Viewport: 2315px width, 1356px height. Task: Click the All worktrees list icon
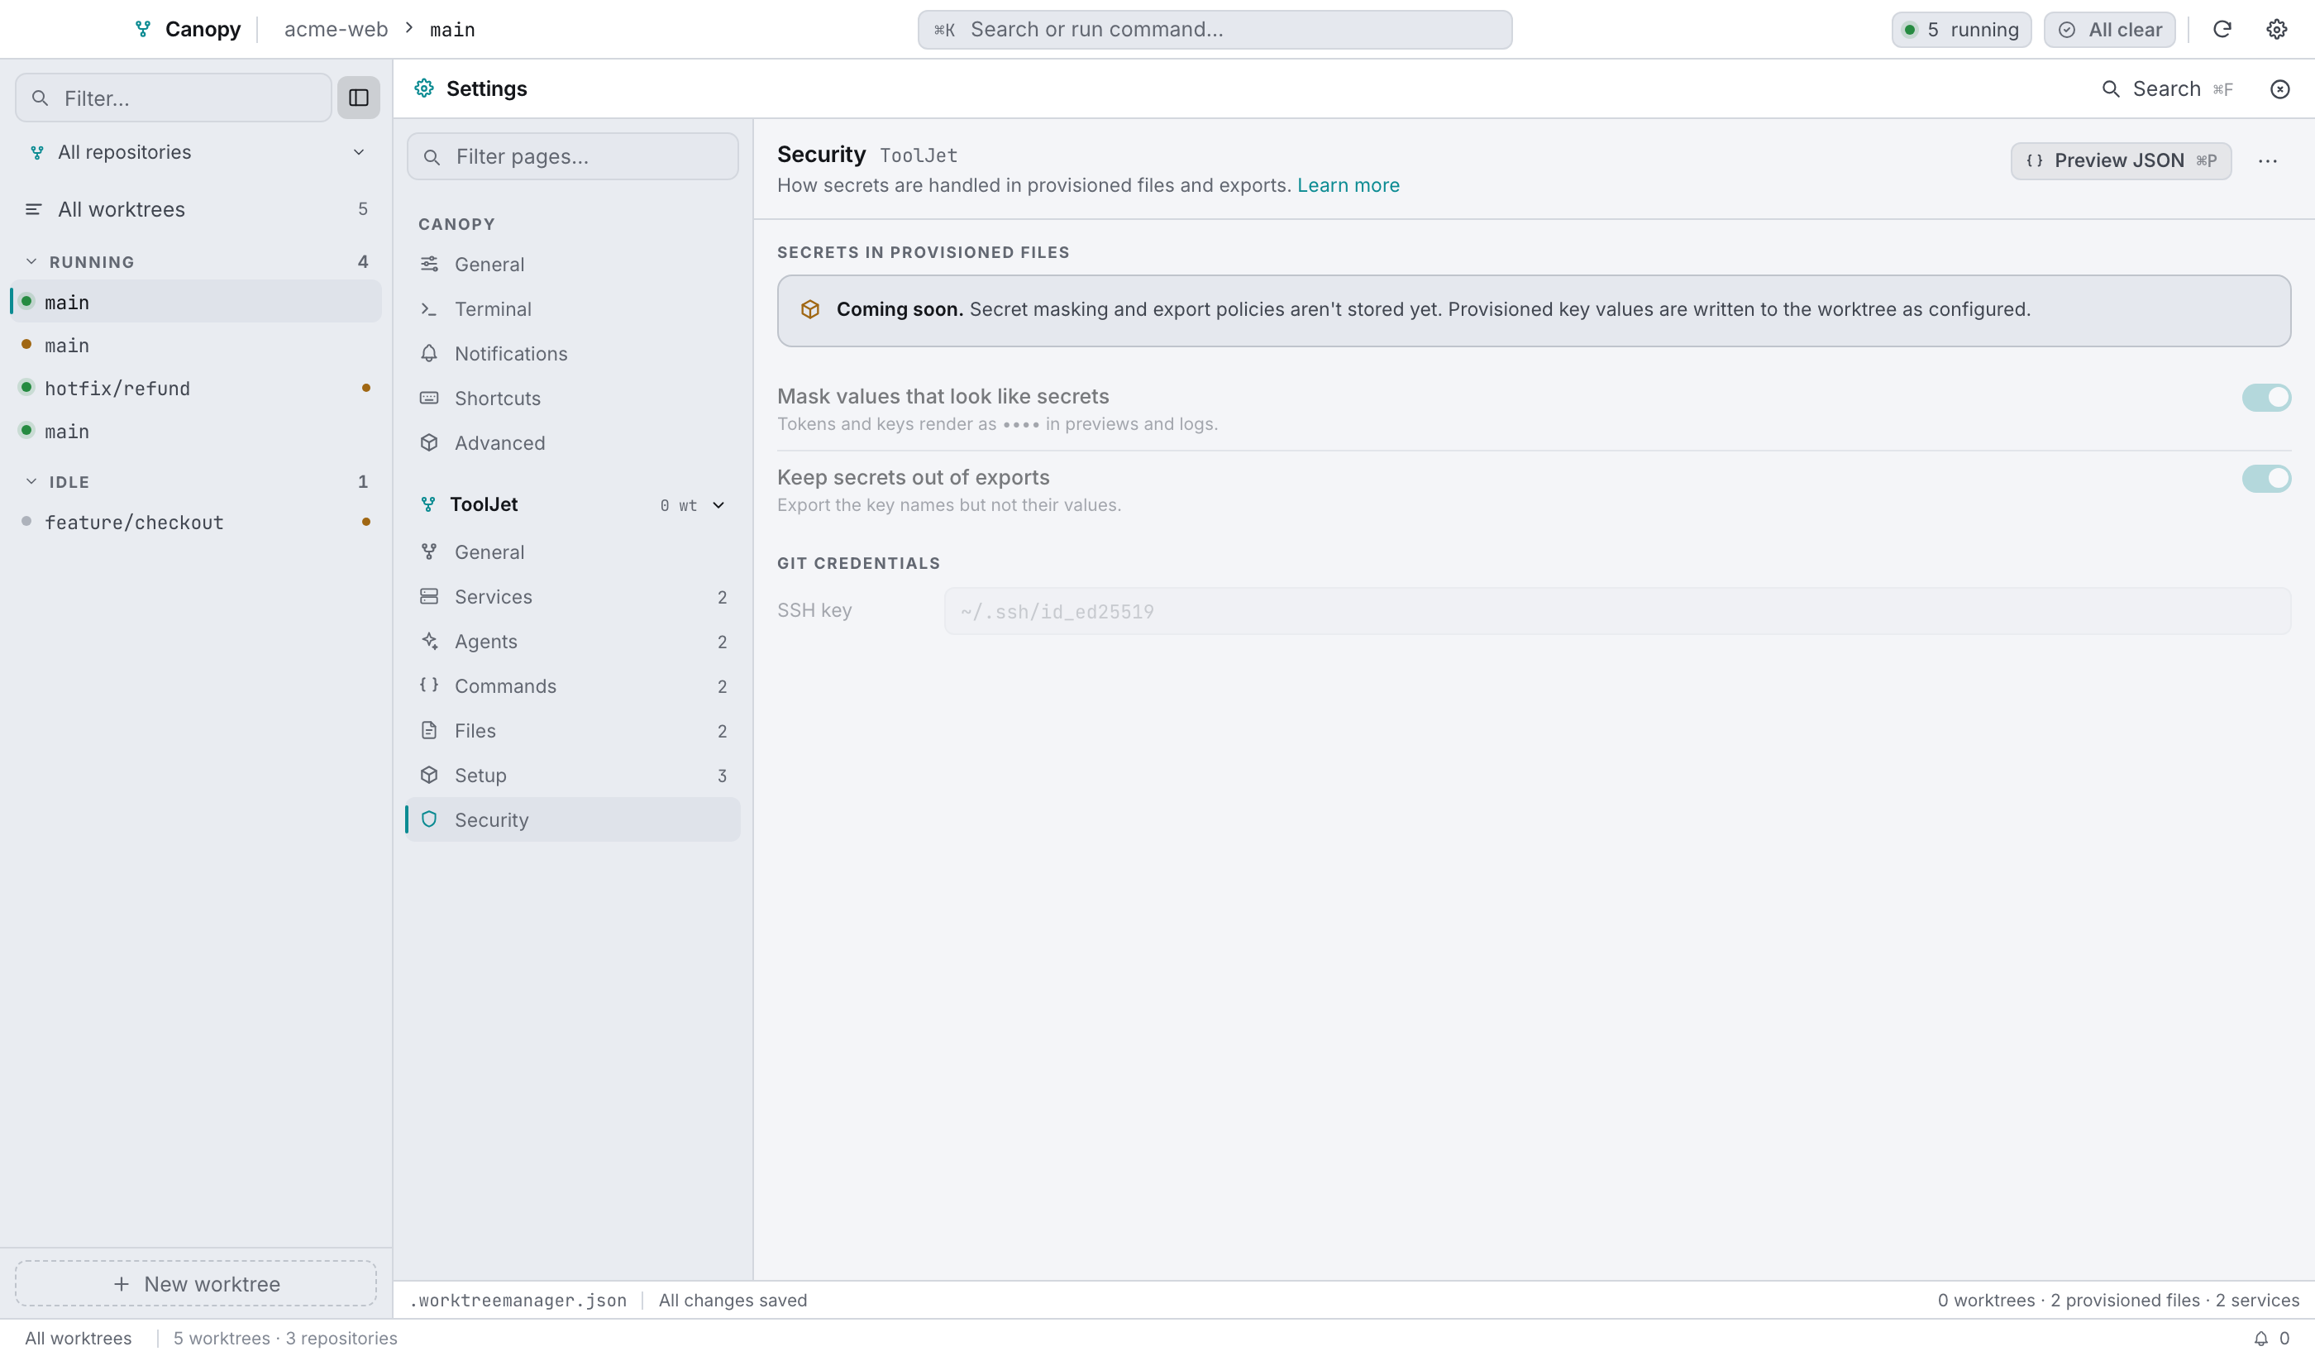(33, 209)
